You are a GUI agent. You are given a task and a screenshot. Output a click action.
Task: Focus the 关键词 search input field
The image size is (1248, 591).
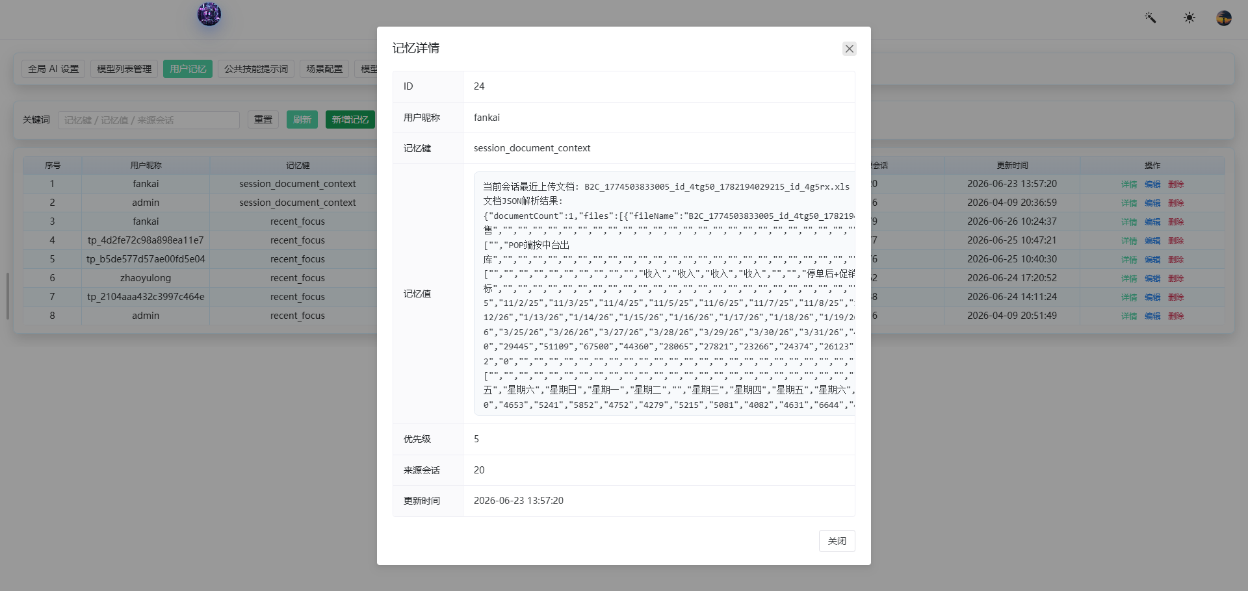[149, 120]
